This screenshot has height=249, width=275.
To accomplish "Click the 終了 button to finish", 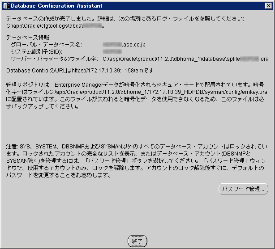I will tap(137, 241).
